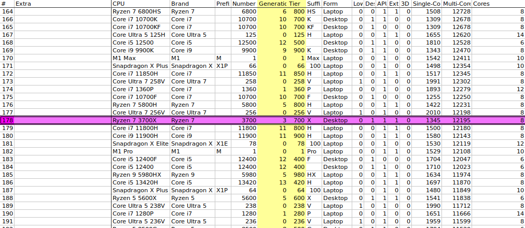Select the Single-Core column header
This screenshot has height=228, width=525.
(426, 4)
